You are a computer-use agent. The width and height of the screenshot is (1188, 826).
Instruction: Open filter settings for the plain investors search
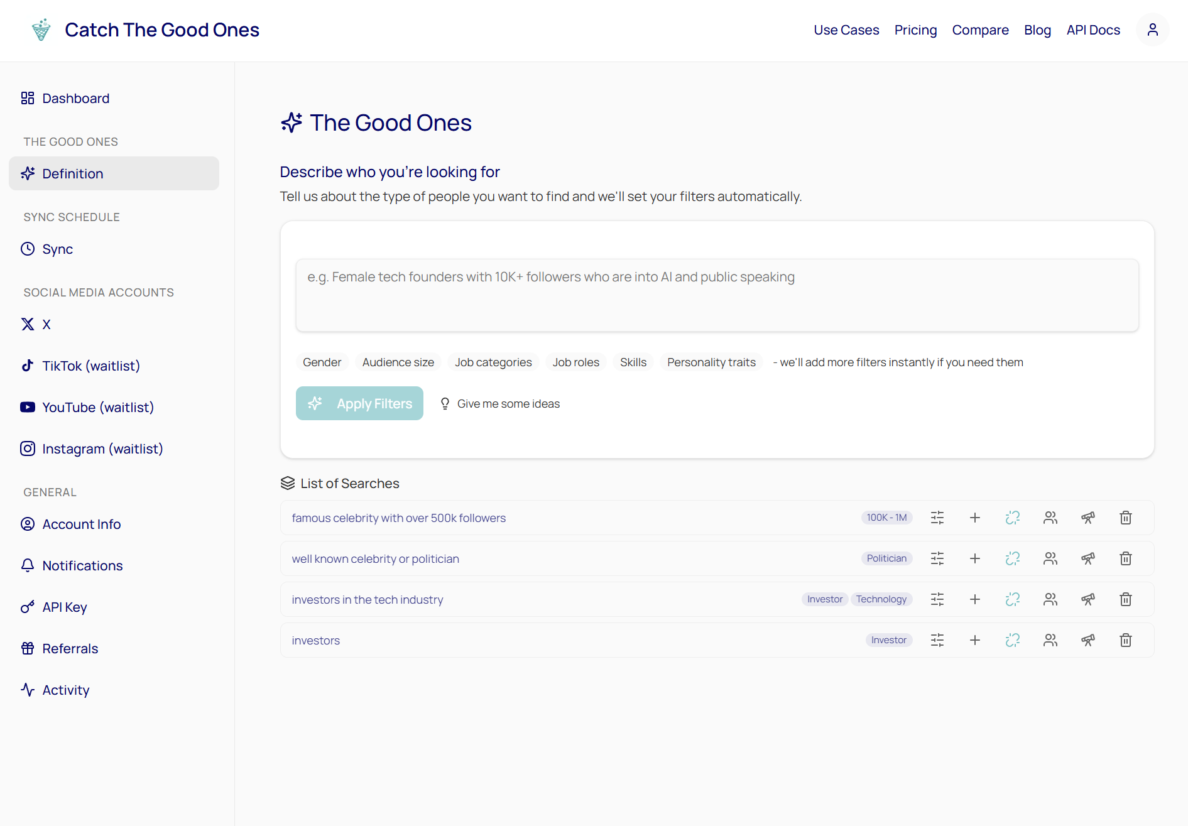(937, 640)
